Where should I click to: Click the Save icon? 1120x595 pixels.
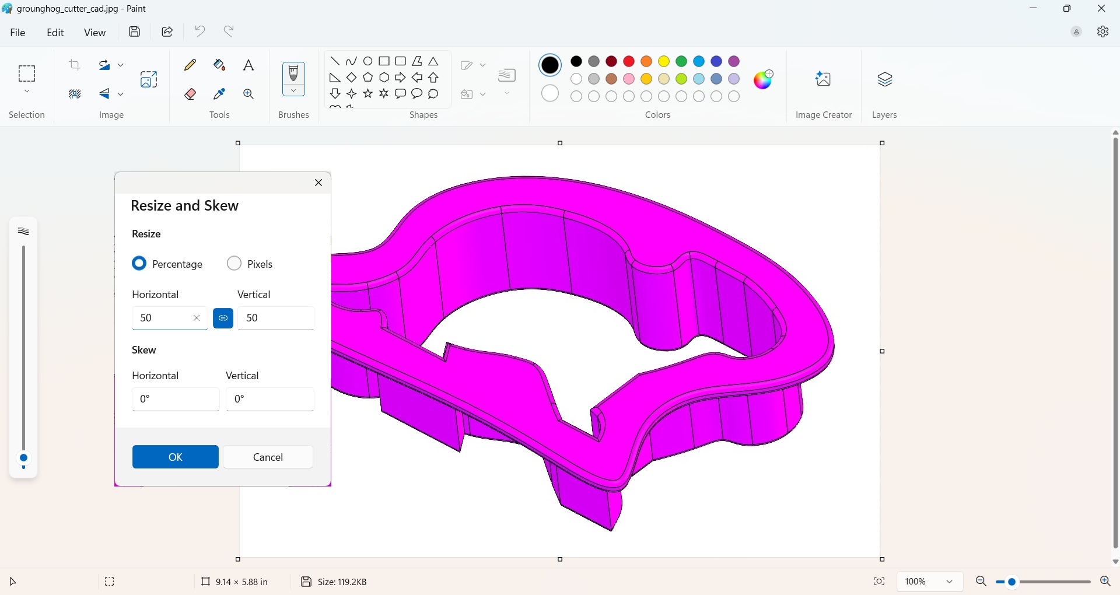pyautogui.click(x=135, y=32)
